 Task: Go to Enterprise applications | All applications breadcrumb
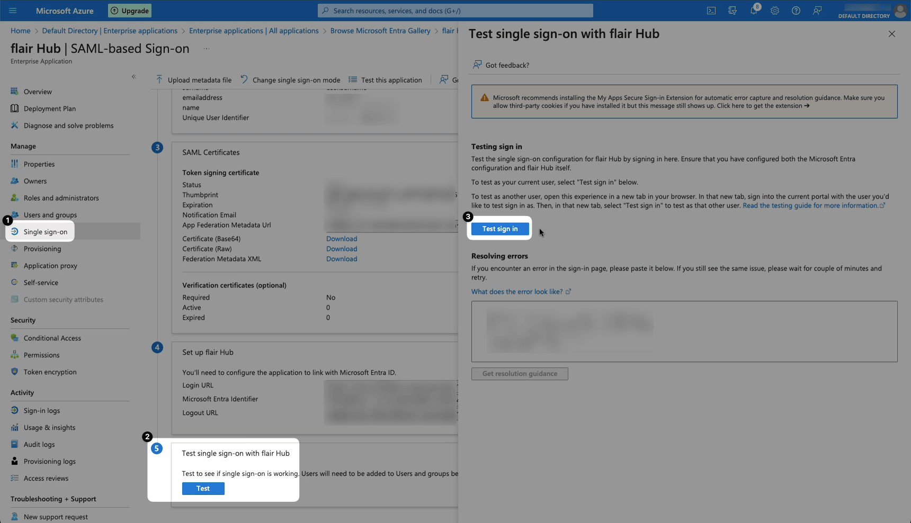254,31
